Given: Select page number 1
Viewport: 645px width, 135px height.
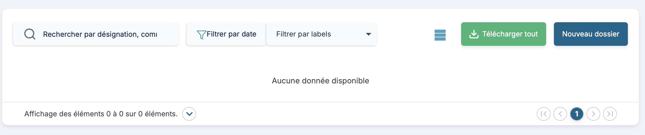Looking at the screenshot, I should point(577,114).
